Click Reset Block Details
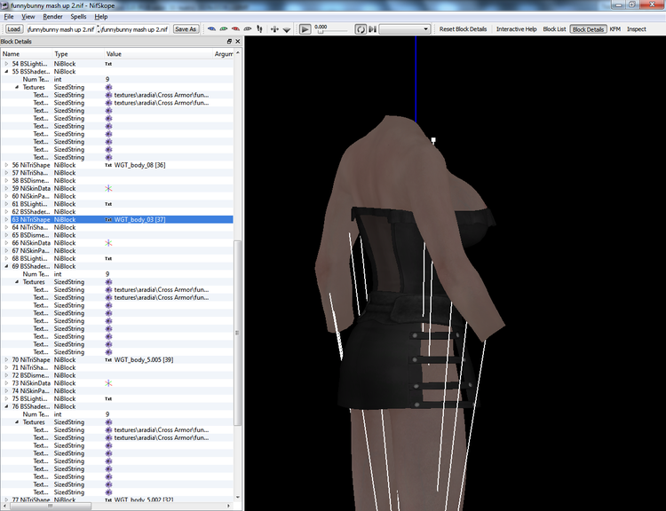This screenshot has width=666, height=511. click(463, 29)
